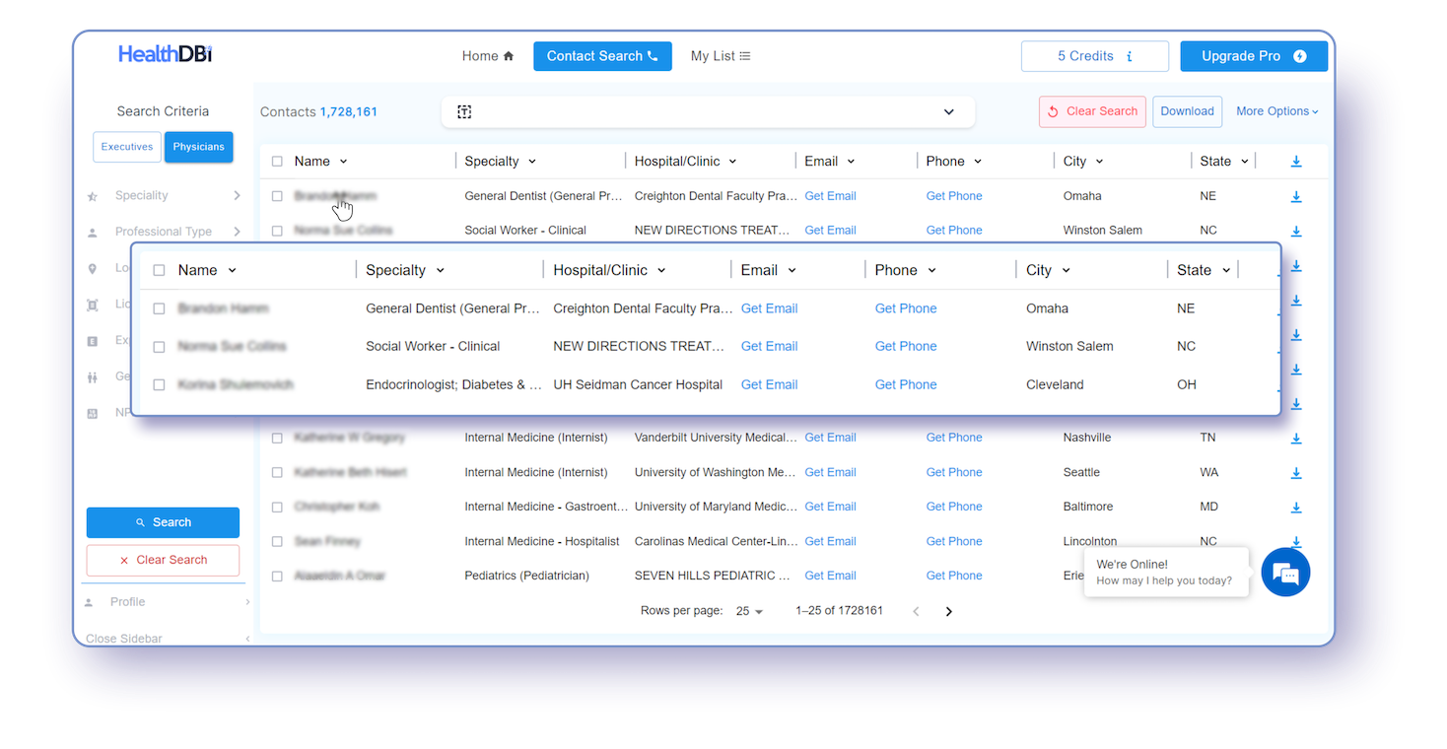
Task: Select the Physicians tab
Action: tap(198, 147)
